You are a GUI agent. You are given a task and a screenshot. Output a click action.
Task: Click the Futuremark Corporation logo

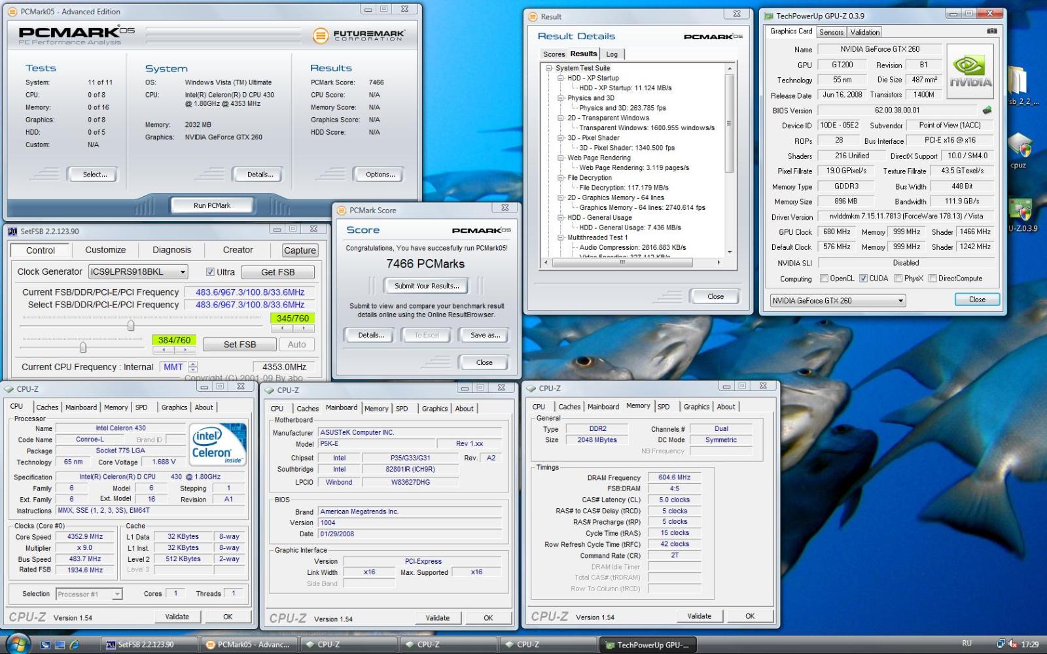pyautogui.click(x=359, y=35)
